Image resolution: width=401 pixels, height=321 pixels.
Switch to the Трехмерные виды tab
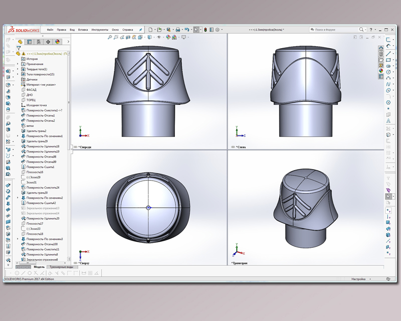coord(61,267)
